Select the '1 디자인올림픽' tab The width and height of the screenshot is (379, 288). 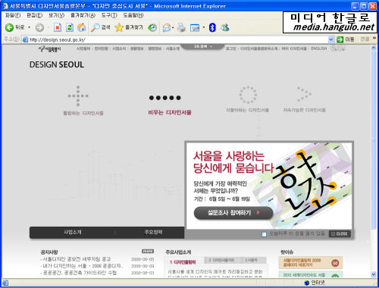pyautogui.click(x=183, y=262)
